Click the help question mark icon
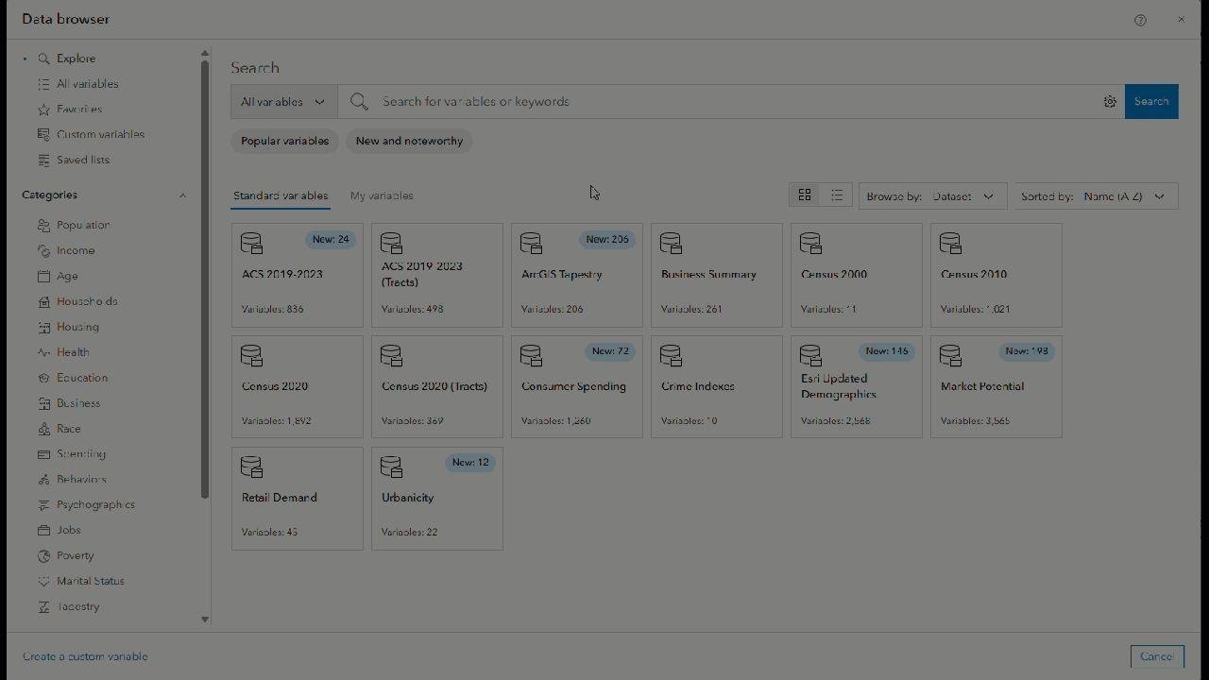Screen dimensions: 1209x680 point(1140,20)
